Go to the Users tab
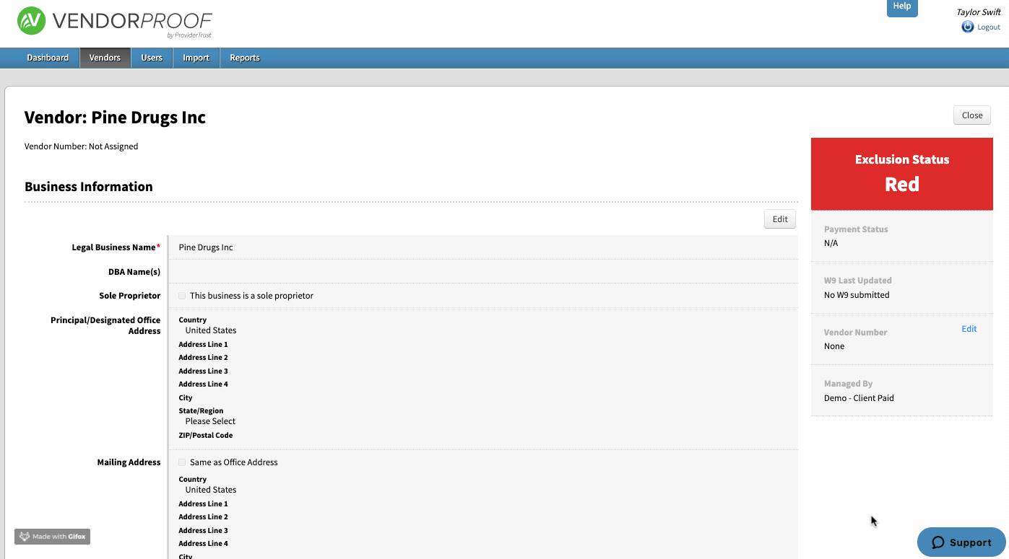The width and height of the screenshot is (1009, 559). 152,58
